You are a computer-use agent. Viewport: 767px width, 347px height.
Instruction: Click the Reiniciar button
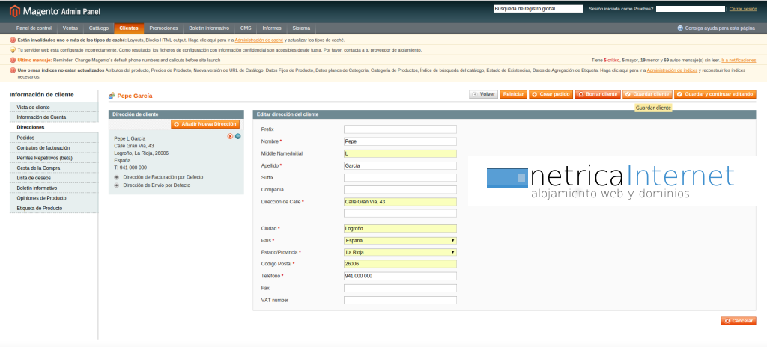pos(513,94)
